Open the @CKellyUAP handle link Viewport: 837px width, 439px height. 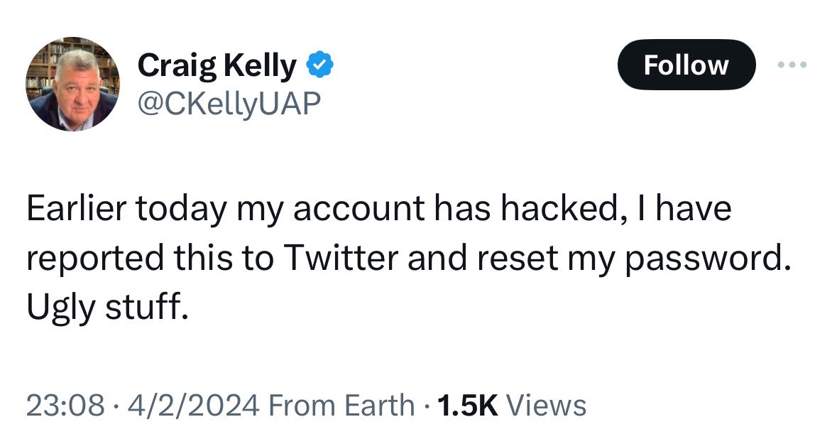(x=229, y=104)
